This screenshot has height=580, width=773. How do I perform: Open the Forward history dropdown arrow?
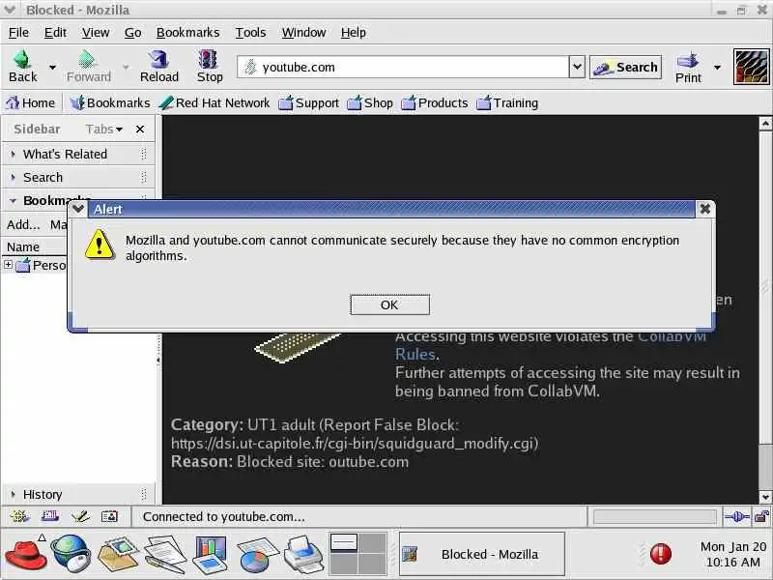tap(126, 67)
